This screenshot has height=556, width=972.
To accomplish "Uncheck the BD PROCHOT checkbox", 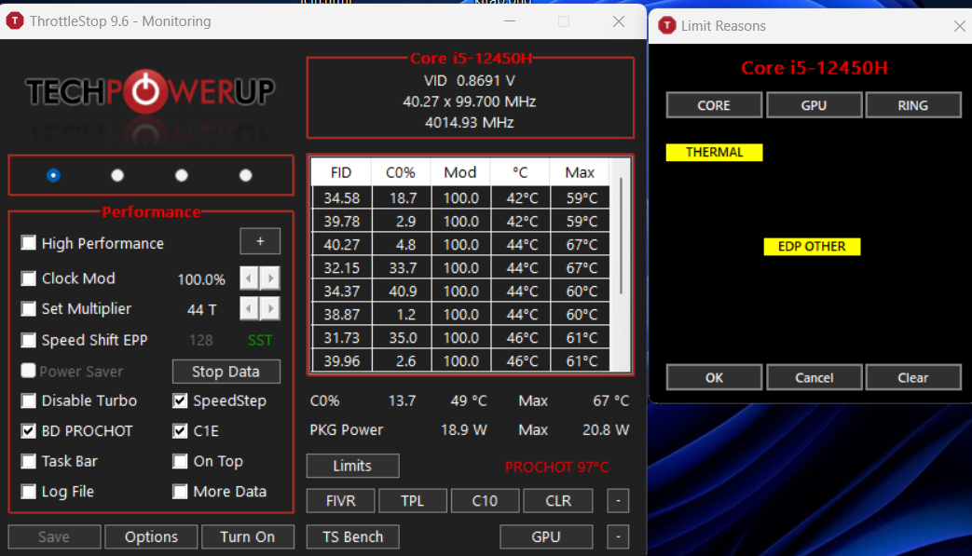I will point(29,431).
